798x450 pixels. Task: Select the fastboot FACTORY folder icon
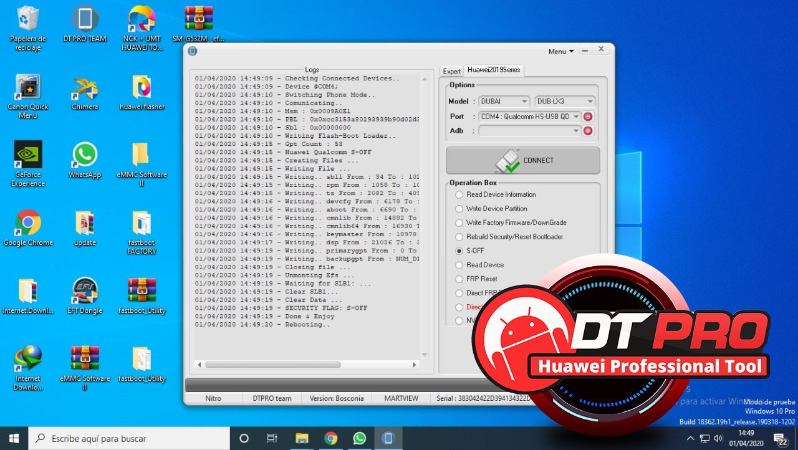pyautogui.click(x=142, y=232)
